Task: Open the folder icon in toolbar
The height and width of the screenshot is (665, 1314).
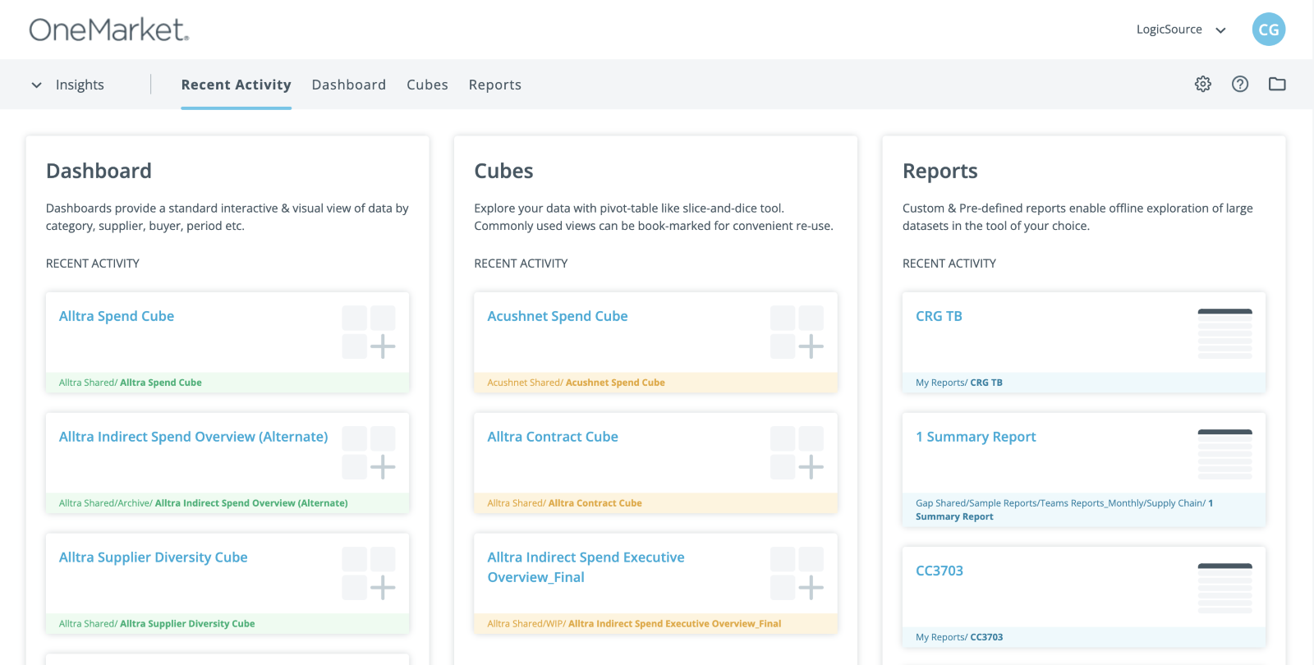Action: (1277, 84)
